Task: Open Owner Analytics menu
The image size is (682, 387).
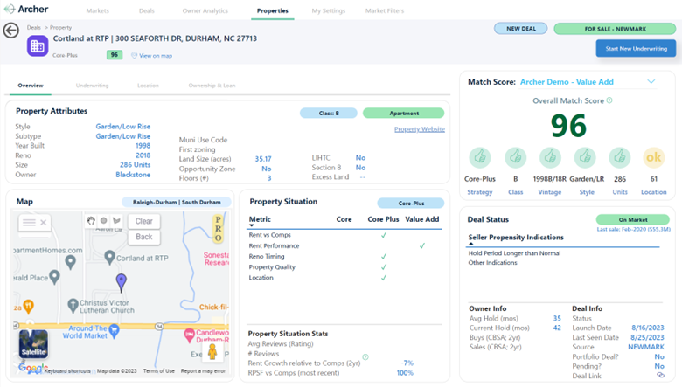Action: click(x=205, y=10)
